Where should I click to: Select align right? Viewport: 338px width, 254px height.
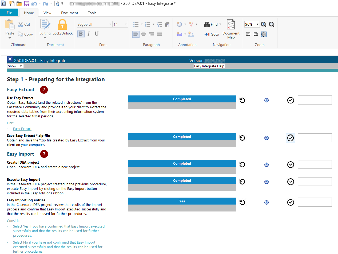pos(152,34)
